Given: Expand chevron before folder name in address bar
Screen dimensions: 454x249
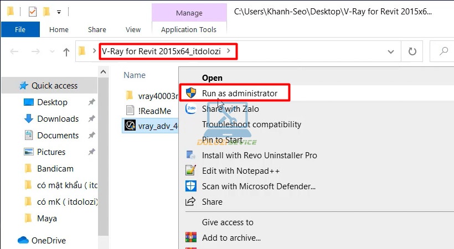Looking at the screenshot, I should (x=94, y=51).
